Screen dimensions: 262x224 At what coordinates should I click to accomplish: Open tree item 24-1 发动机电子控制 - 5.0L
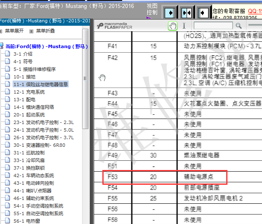(44, 130)
